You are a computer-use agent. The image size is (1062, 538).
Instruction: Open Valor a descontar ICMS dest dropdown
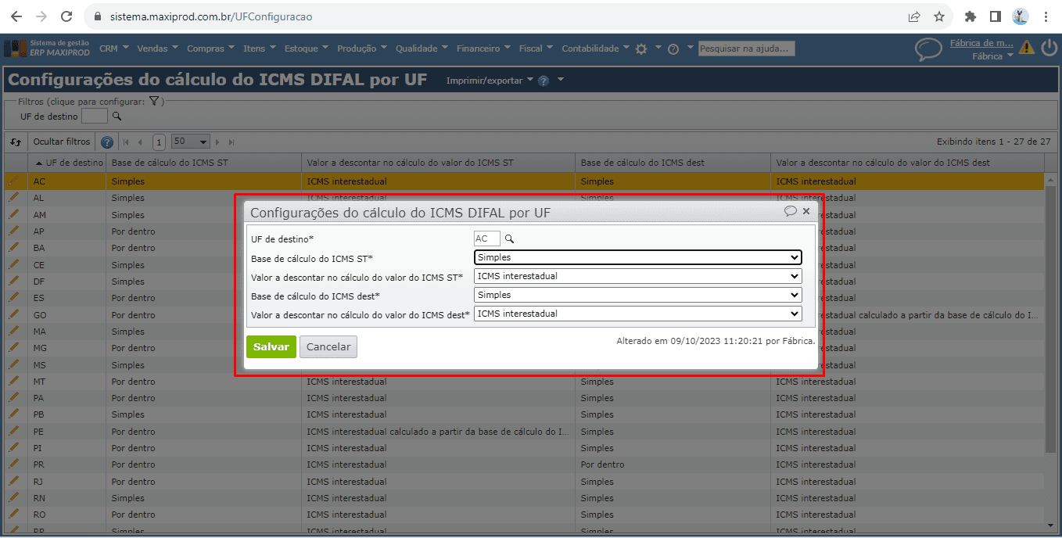637,314
